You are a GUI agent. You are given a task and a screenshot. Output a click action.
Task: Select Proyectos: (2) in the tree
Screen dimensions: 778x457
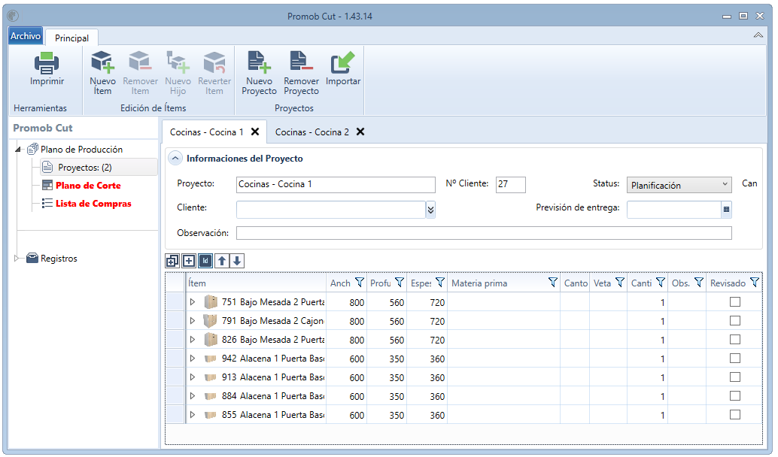pos(99,167)
